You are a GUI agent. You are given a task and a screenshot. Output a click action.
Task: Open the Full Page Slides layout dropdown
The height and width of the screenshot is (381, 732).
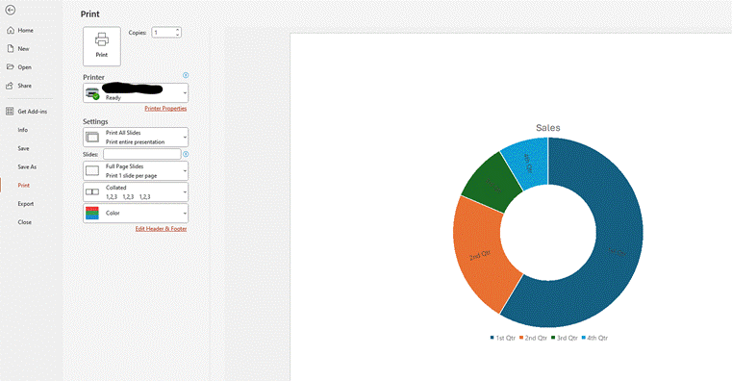pos(136,171)
